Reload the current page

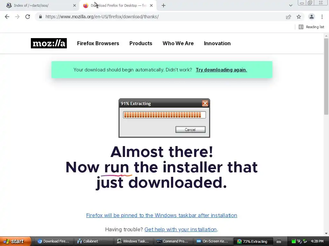click(x=28, y=17)
